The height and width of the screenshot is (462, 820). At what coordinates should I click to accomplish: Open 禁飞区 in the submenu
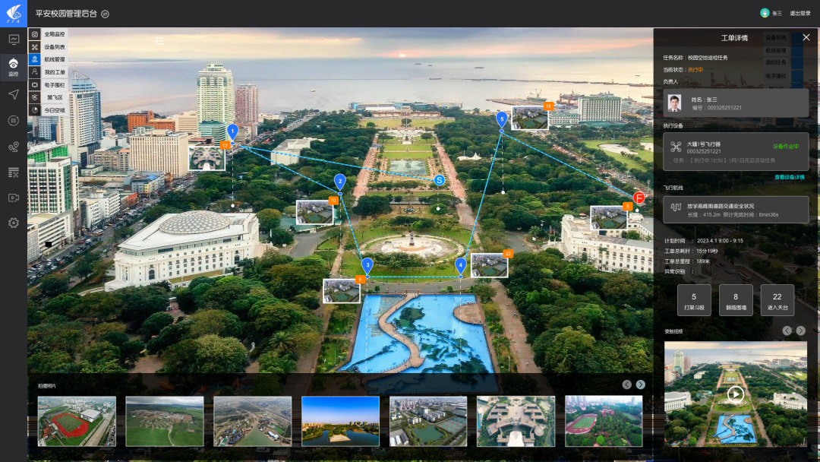(x=54, y=97)
